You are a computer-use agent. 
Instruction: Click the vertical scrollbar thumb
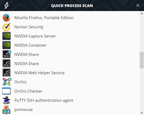coord(142,60)
